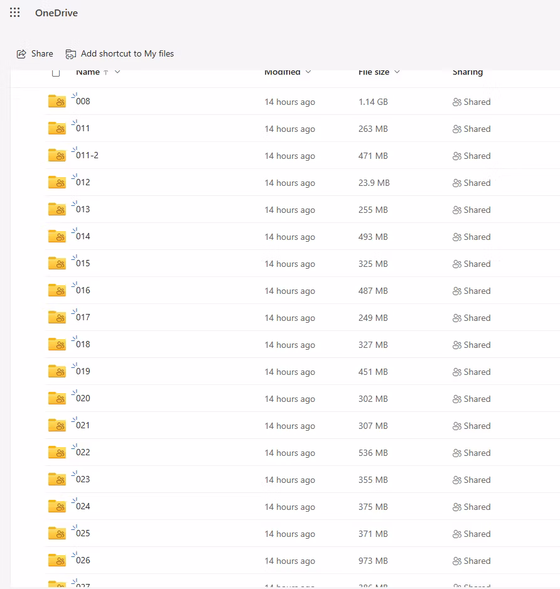Click the shared folder icon for 024
The height and width of the screenshot is (589, 560).
pyautogui.click(x=57, y=507)
